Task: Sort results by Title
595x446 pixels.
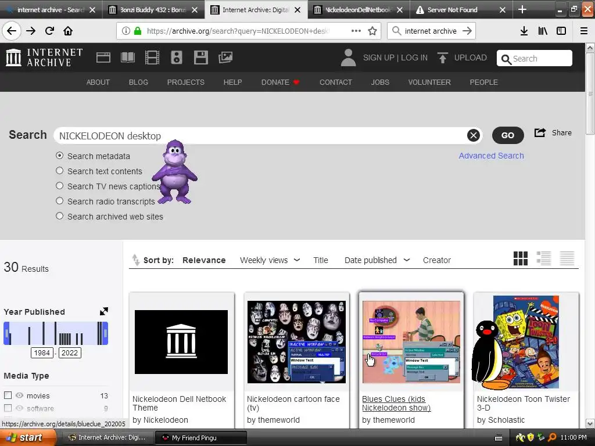Action: pos(321,260)
